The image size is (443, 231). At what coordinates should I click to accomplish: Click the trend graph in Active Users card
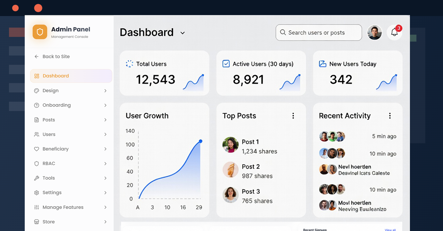tap(290, 82)
